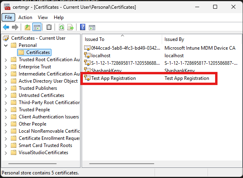243x178 pixels.
Task: Expand Intermediate Certification Authorities node
Action: (x=6, y=74)
